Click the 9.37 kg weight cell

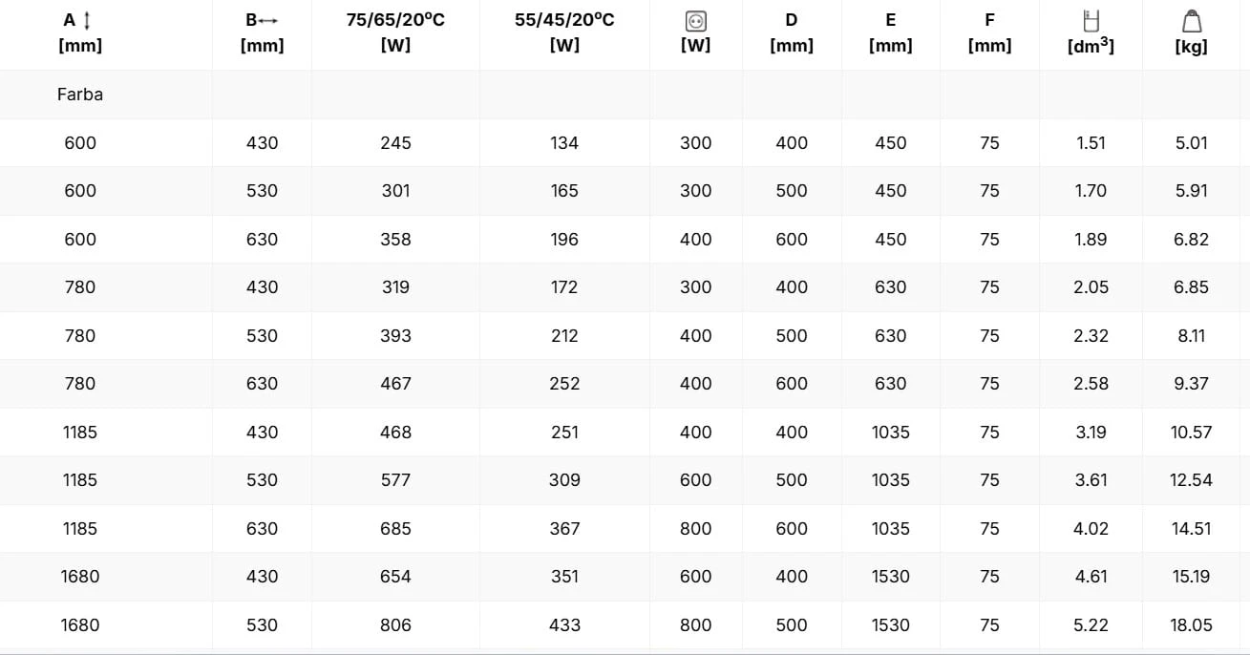1191,384
